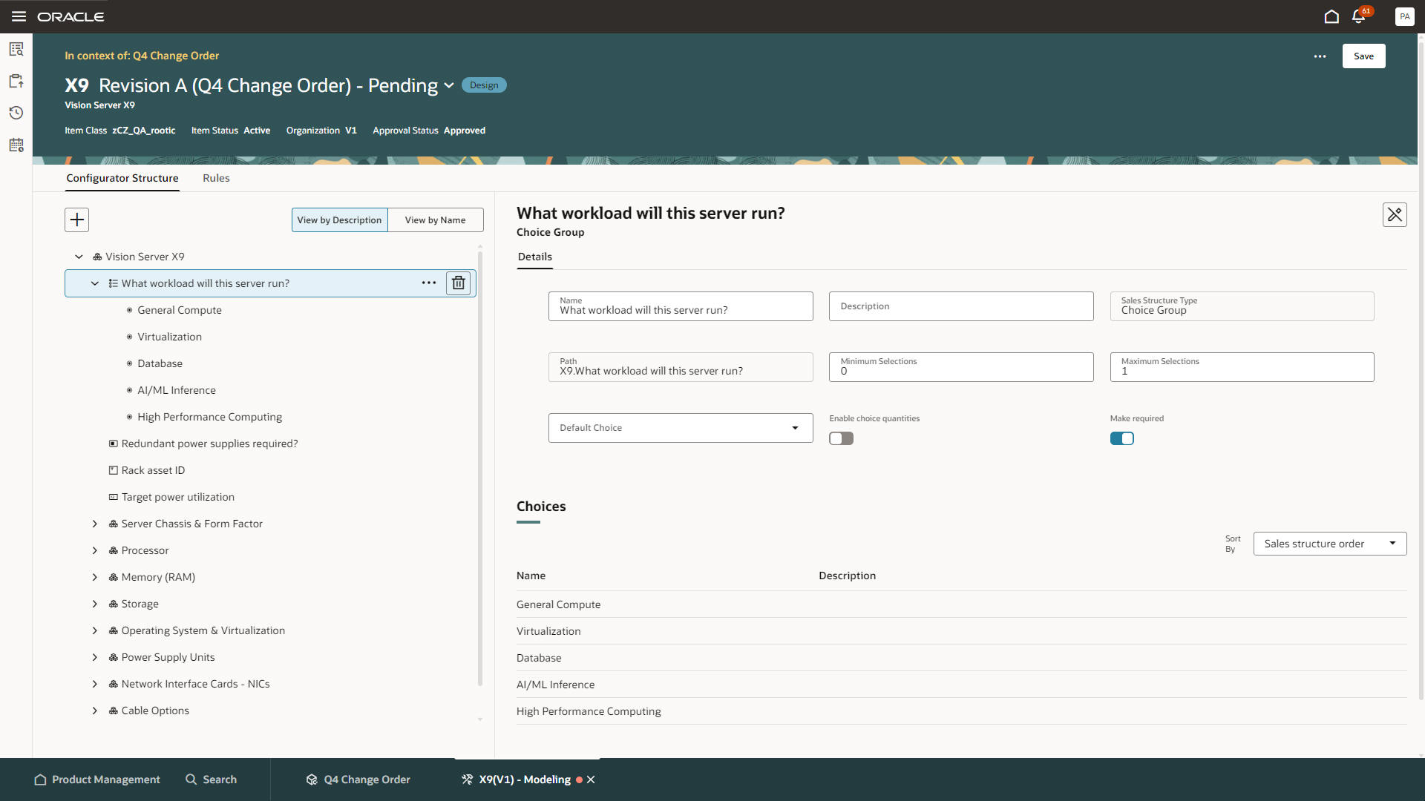Switch to the Rules tab
Viewport: 1425px width, 801px height.
coord(216,178)
